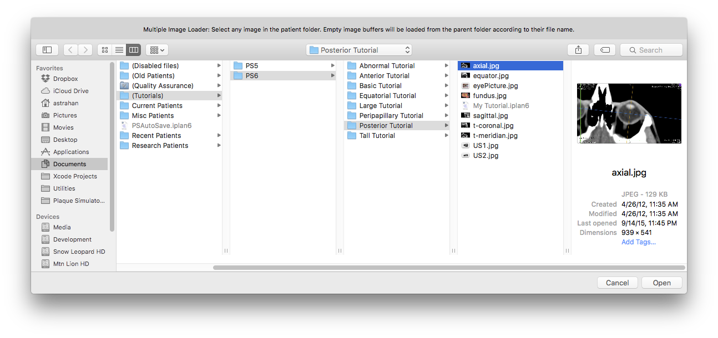Image resolution: width=718 pixels, height=338 pixels.
Task: Expand the Equatorial Tutorial folder arrow
Action: point(447,96)
